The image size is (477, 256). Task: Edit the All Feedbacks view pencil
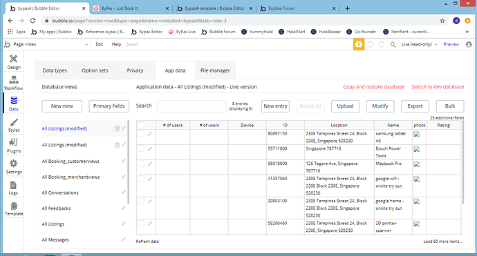[124, 208]
